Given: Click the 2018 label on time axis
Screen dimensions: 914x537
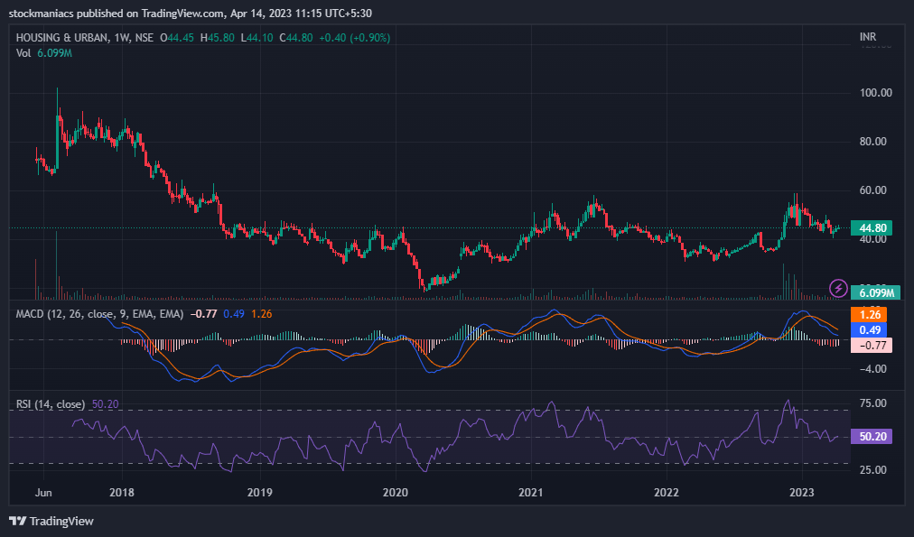Looking at the screenshot, I should coord(121,493).
